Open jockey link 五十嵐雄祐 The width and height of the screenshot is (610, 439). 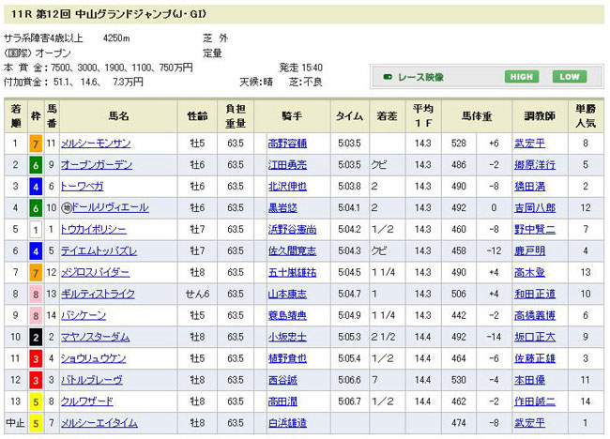point(291,273)
